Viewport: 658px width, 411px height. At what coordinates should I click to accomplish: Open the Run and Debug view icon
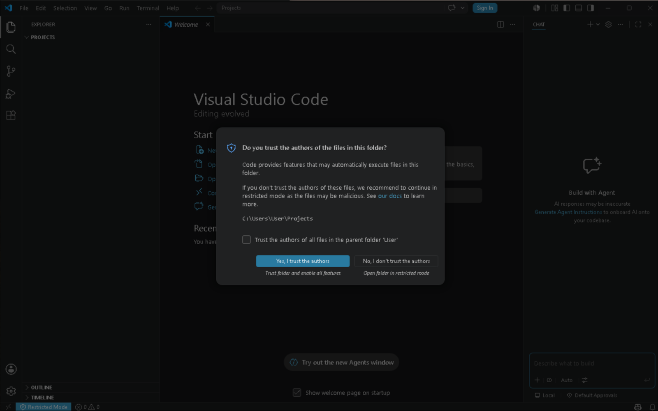point(11,94)
